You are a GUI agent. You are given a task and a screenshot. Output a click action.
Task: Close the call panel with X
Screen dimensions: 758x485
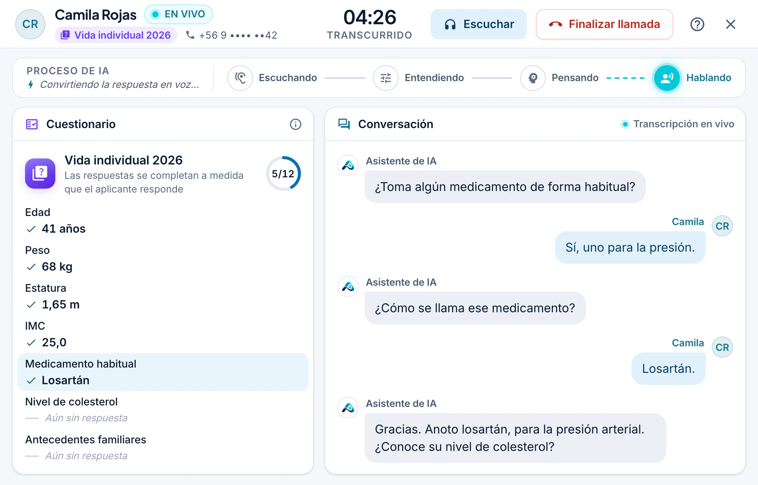[x=730, y=24]
